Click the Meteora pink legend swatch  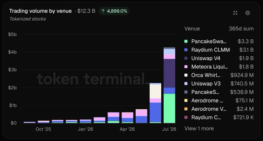(x=186, y=67)
